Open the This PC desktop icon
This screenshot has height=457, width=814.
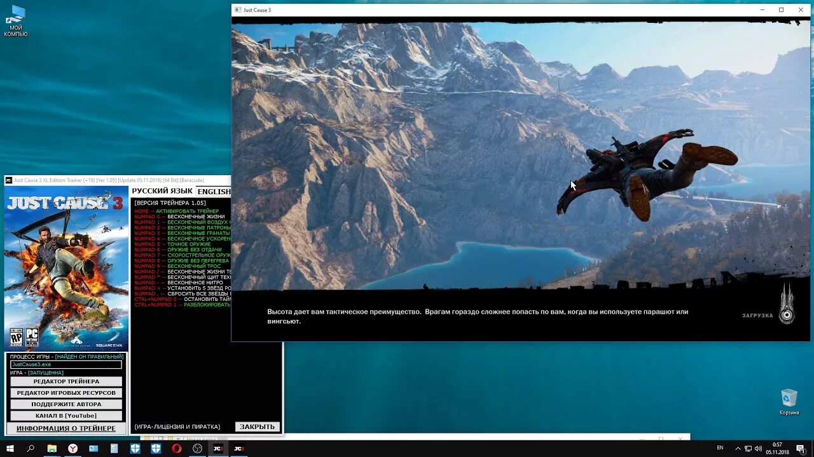click(16, 21)
